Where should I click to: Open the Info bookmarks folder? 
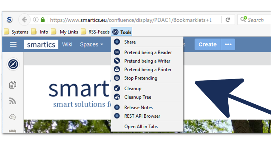(40, 32)
